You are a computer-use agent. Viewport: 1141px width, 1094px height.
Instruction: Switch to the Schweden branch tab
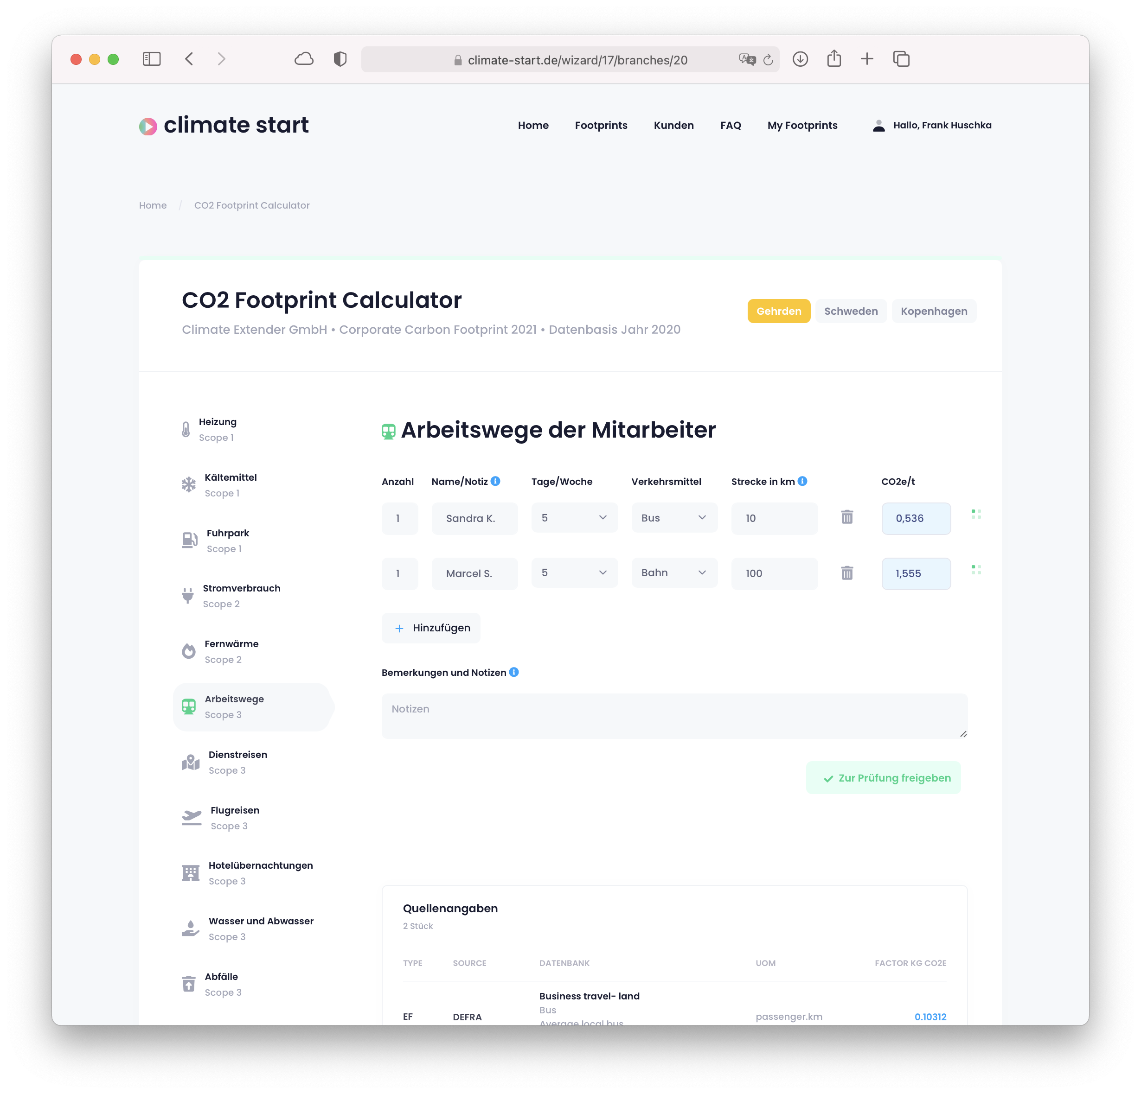(851, 312)
